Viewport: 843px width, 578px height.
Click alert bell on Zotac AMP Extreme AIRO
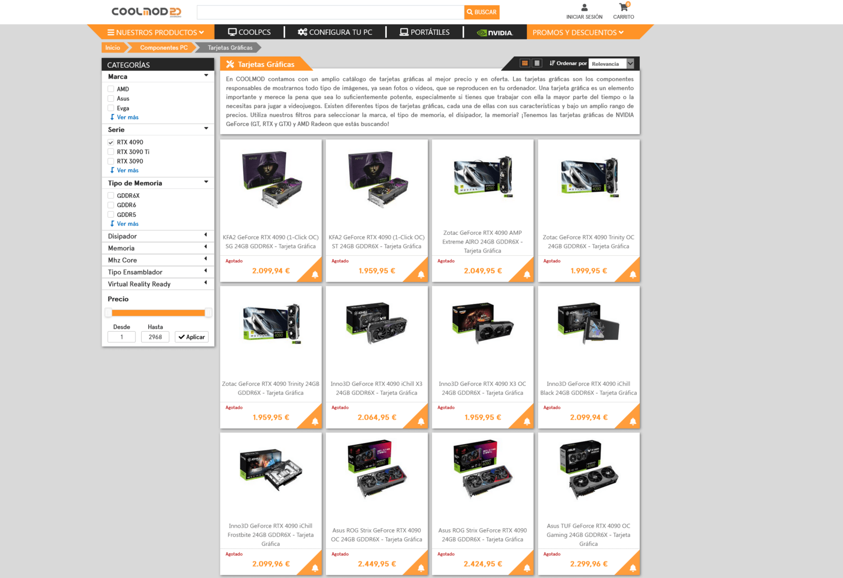(x=527, y=275)
